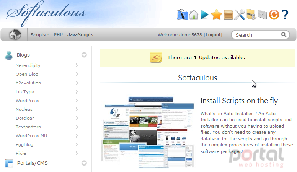Select JavaScripts in the navigation bar
Image resolution: width=297 pixels, height=172 pixels.
tap(80, 35)
